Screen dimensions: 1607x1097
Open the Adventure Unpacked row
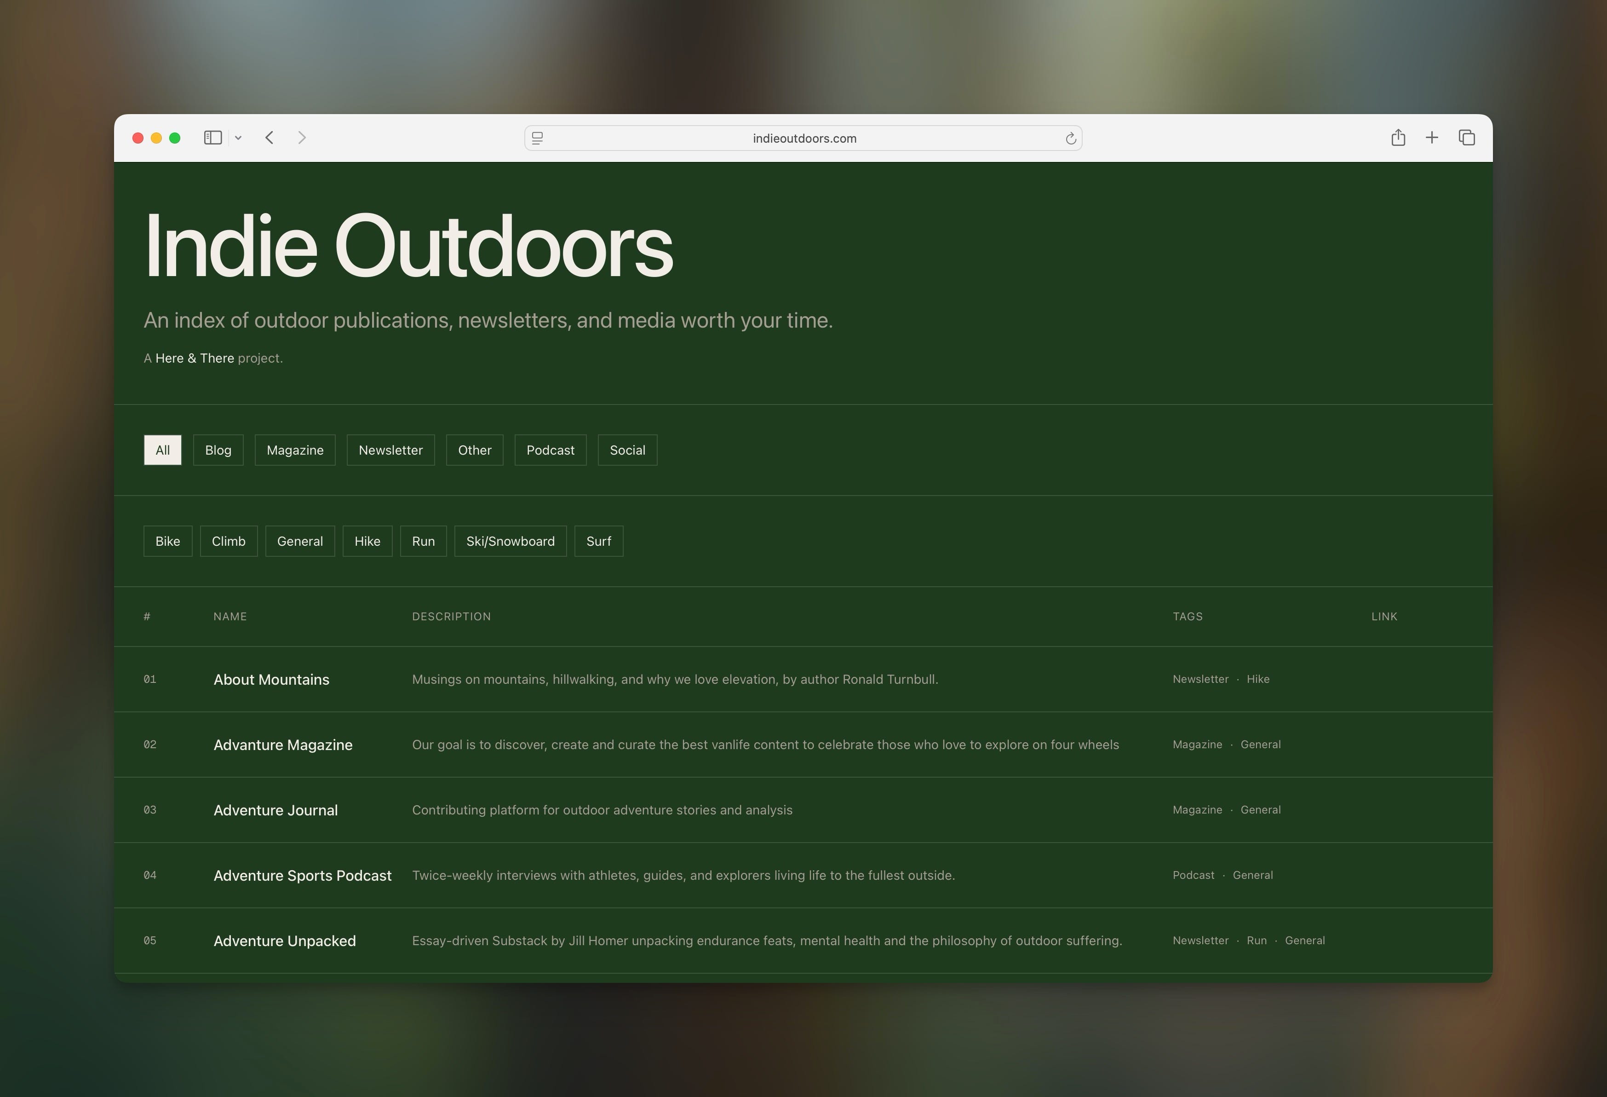(284, 941)
